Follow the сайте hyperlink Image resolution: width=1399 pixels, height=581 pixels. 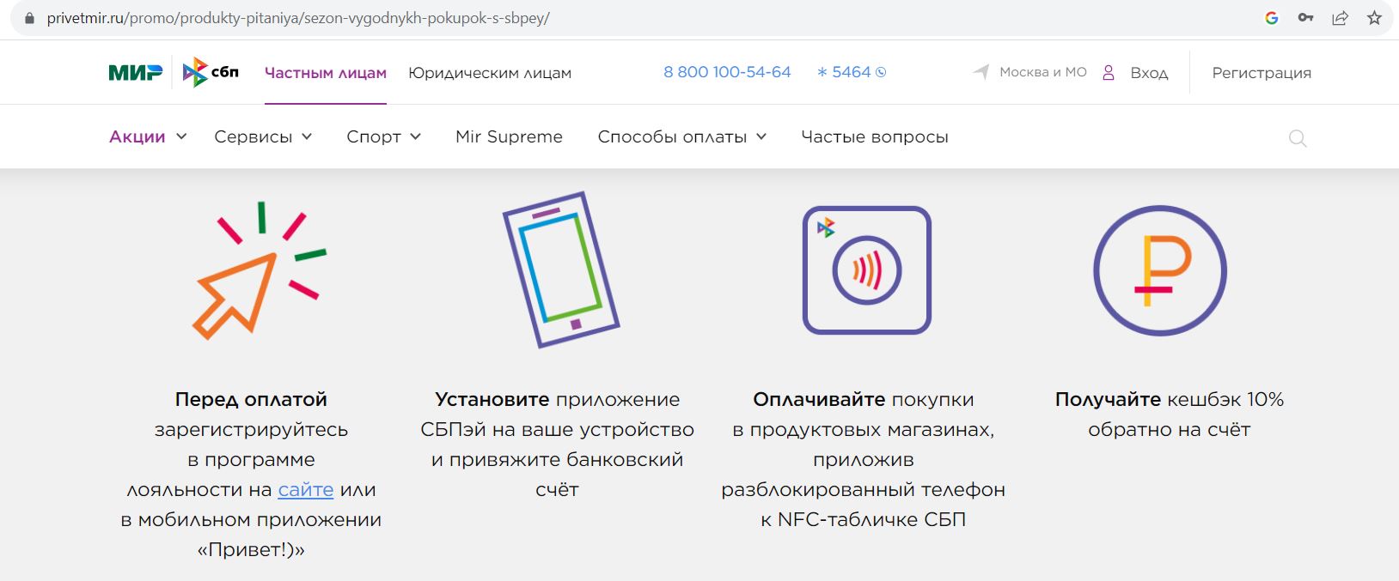tap(306, 490)
